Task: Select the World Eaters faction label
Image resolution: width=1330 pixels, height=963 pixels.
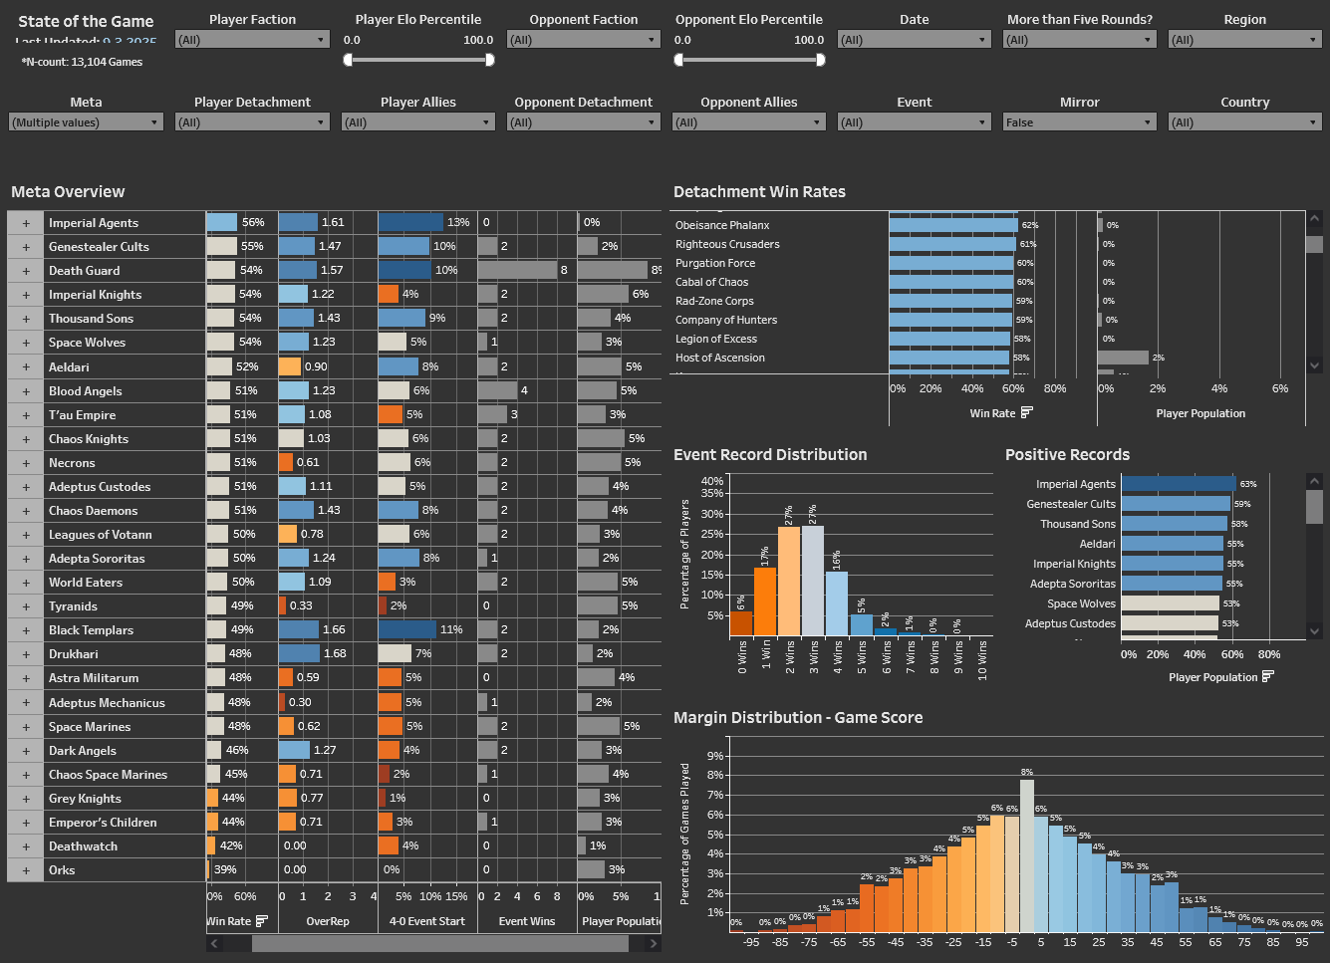Action: [86, 583]
